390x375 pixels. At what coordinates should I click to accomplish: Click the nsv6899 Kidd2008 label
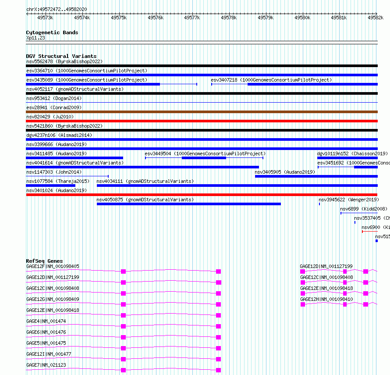(x=364, y=209)
